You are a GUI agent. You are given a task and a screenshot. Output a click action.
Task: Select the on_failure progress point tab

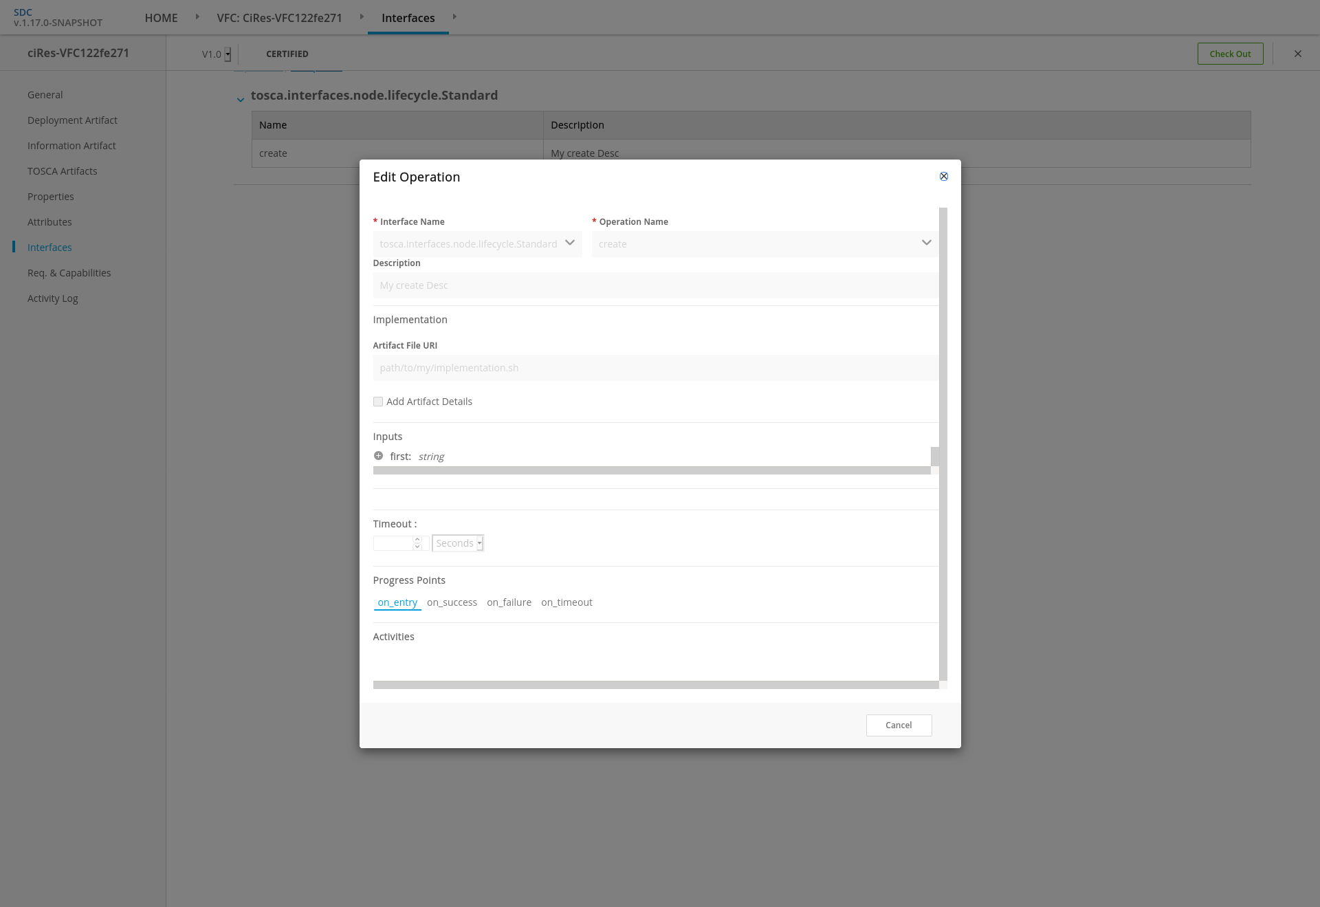[509, 602]
